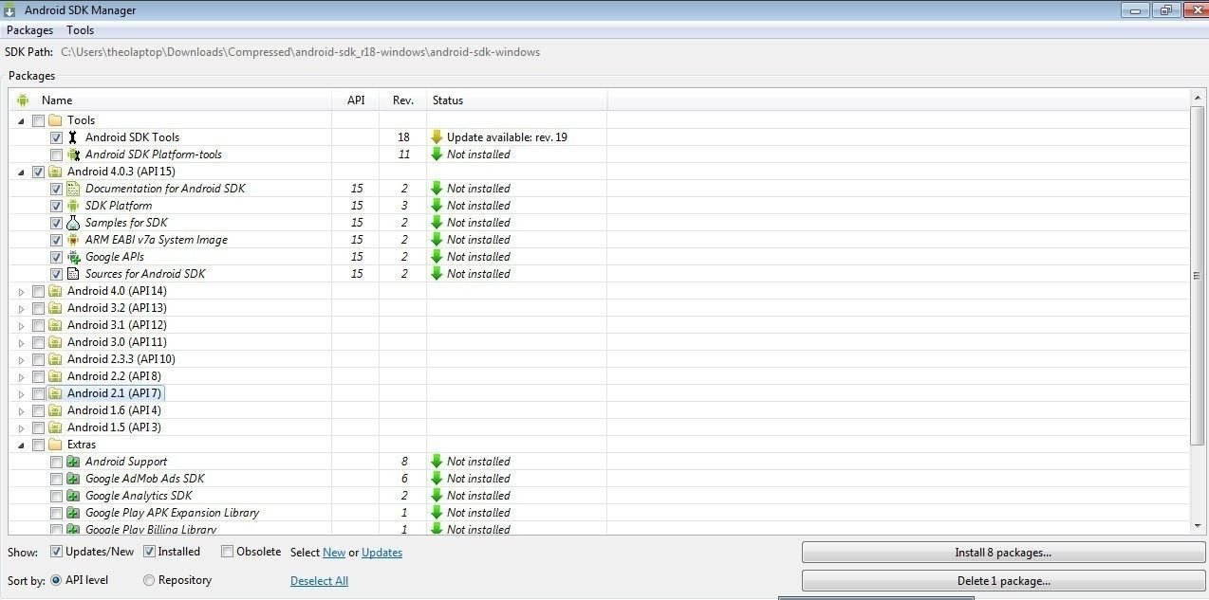The image size is (1209, 600).
Task: Click the scrollbar down arrow of package list
Action: [x=1198, y=526]
